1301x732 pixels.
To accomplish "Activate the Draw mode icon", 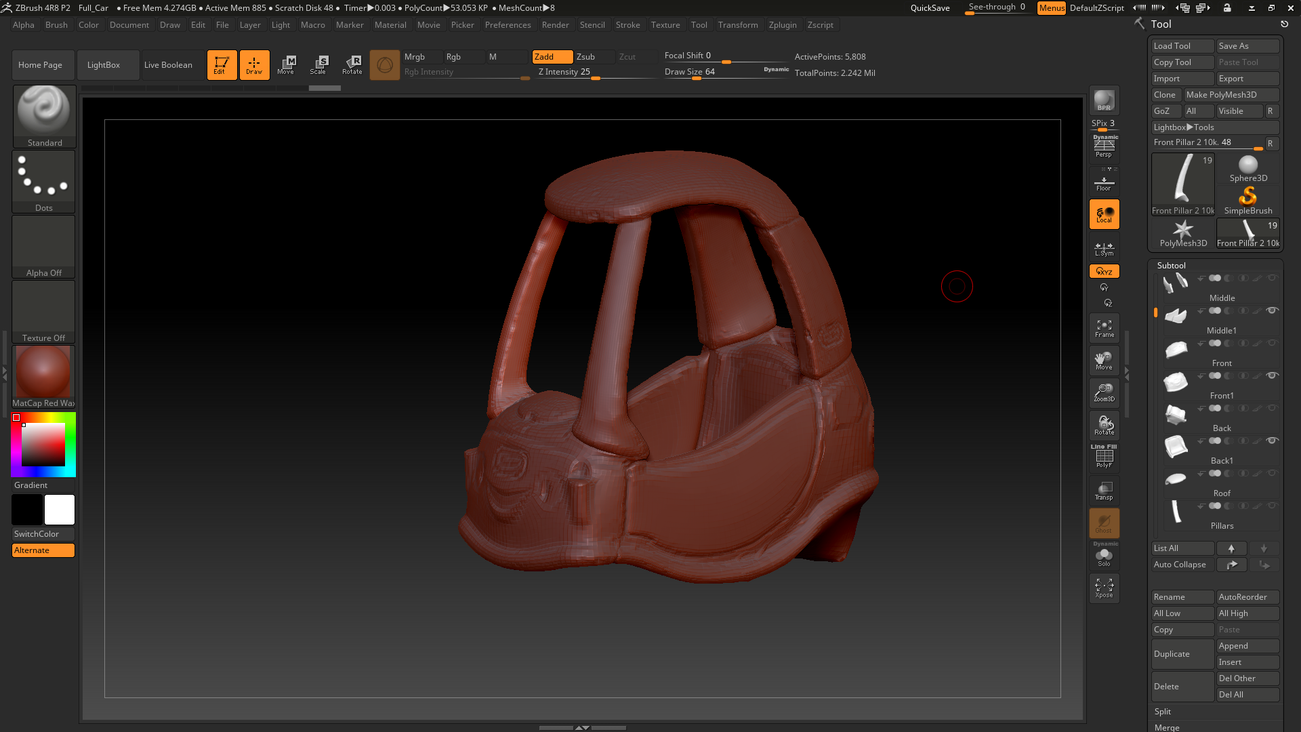I will (254, 65).
